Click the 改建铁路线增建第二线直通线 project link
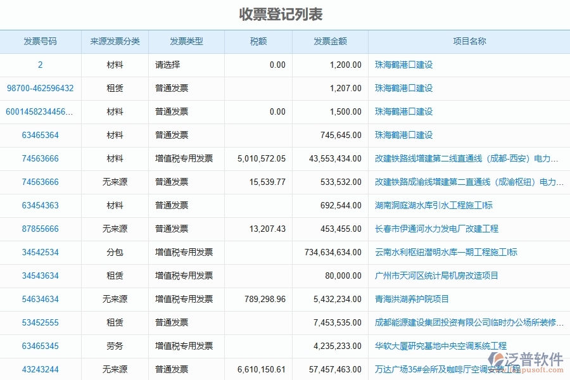This screenshot has height=380, width=570. [464, 158]
